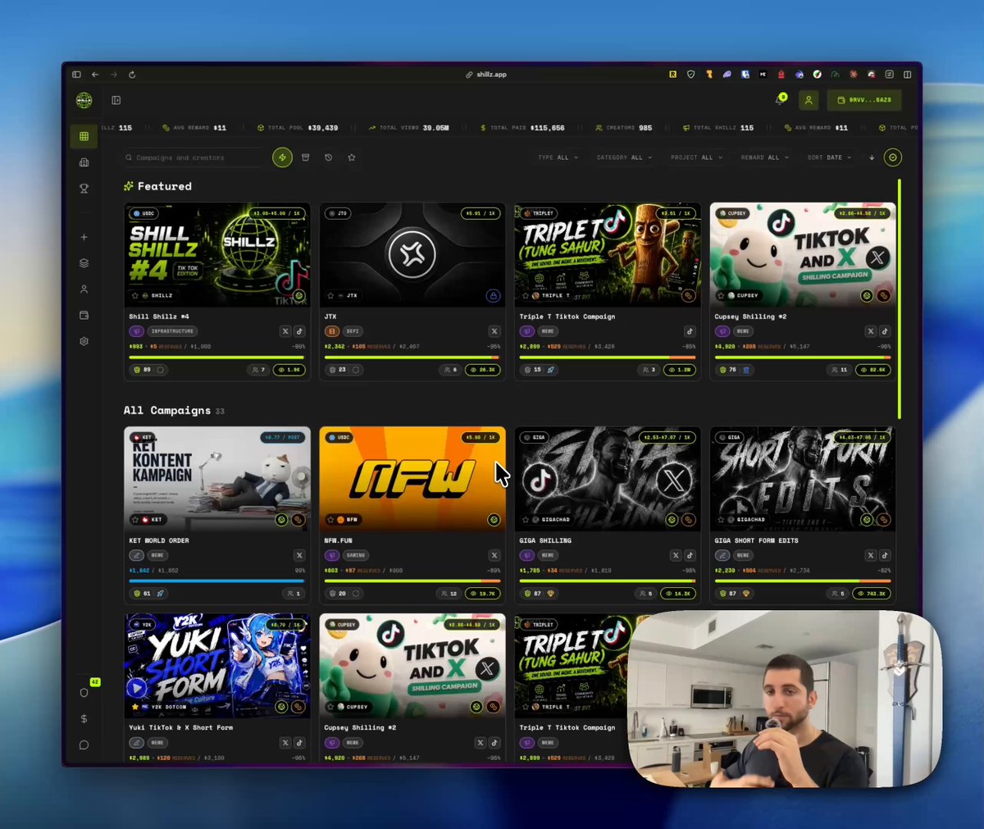Click the archive box filter icon
984x829 pixels.
pyautogui.click(x=305, y=157)
